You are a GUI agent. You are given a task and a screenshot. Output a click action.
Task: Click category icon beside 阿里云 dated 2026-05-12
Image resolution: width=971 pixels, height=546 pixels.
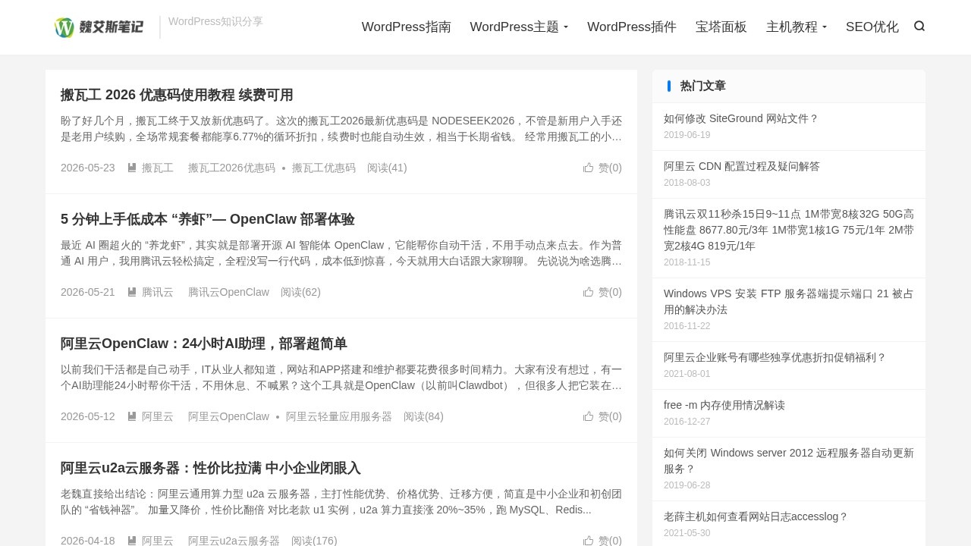pos(132,416)
